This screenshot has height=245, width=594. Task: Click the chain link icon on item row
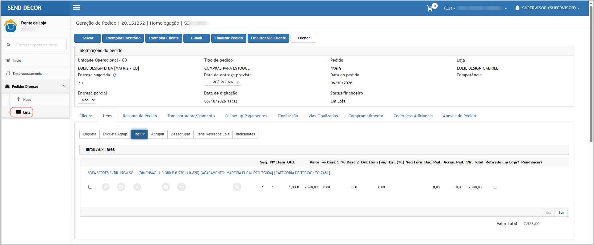click(237, 187)
